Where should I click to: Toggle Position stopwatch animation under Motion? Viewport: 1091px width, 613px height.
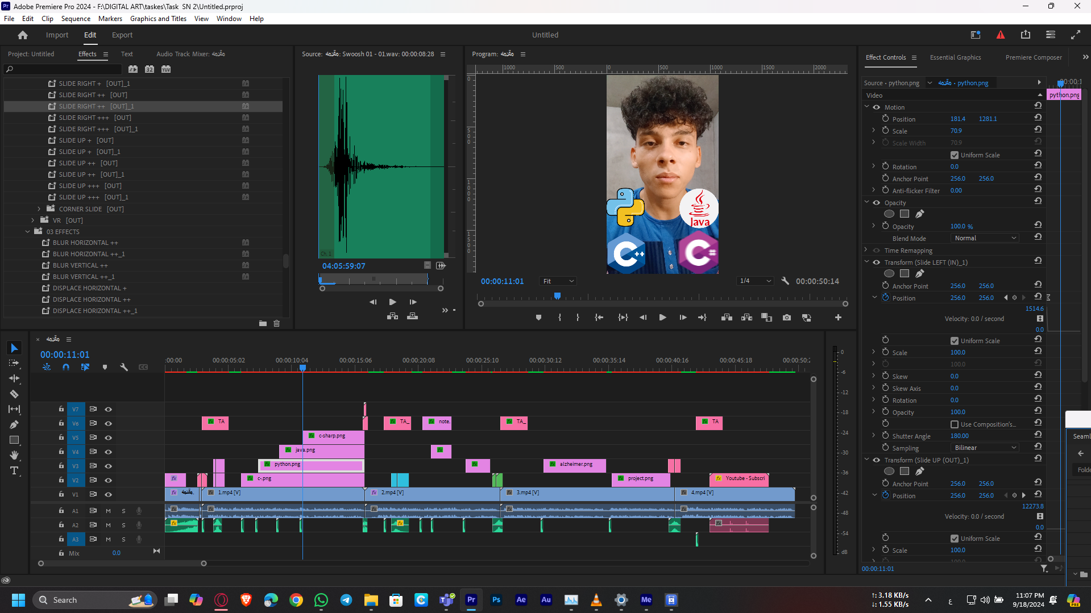coord(885,119)
